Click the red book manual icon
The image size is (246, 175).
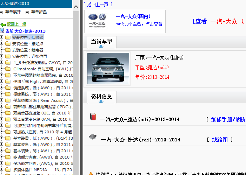(93, 117)
